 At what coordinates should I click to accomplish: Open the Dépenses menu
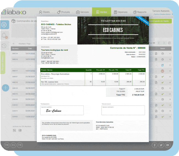point(121,12)
